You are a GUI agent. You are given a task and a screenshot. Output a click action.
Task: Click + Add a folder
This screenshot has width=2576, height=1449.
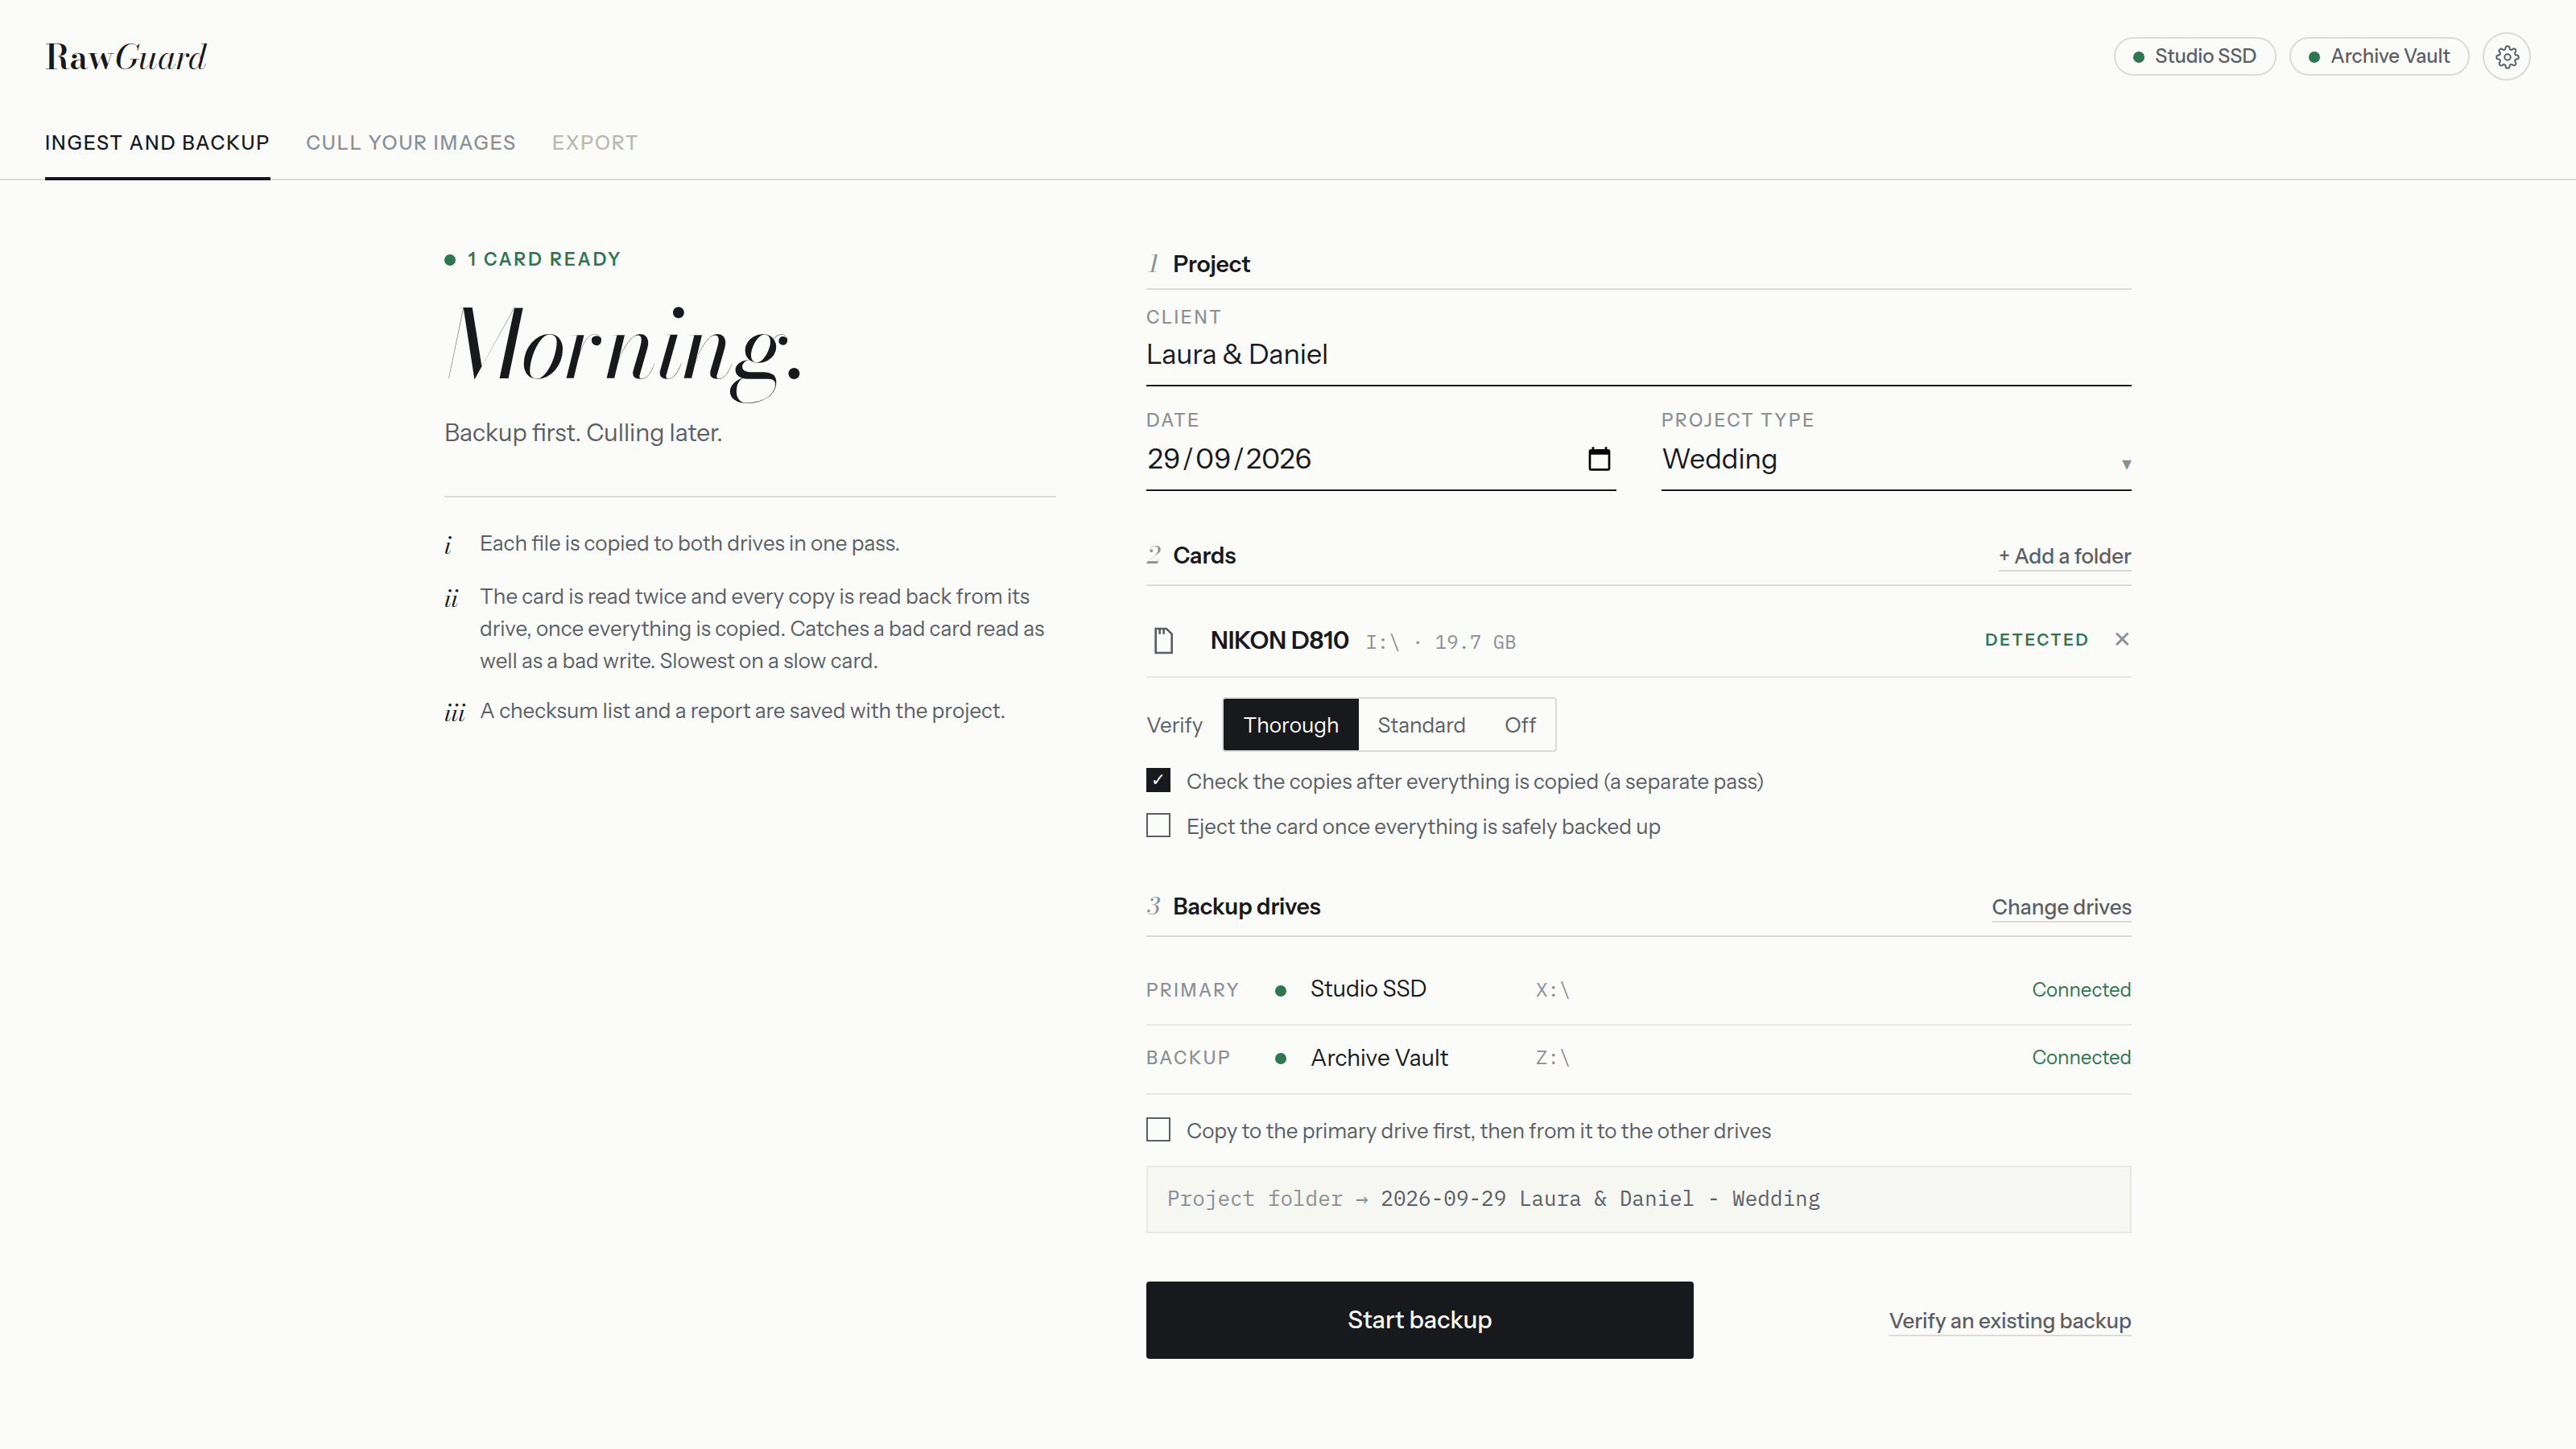pyautogui.click(x=2064, y=556)
